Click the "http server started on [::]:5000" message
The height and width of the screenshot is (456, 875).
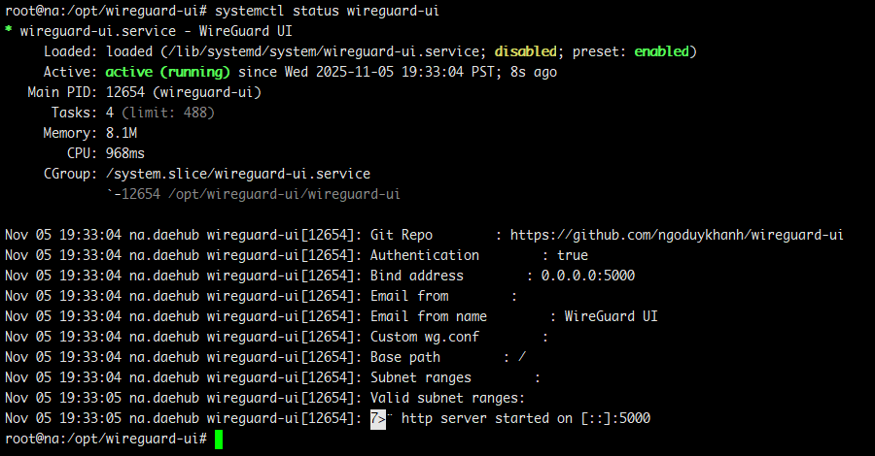(x=526, y=418)
